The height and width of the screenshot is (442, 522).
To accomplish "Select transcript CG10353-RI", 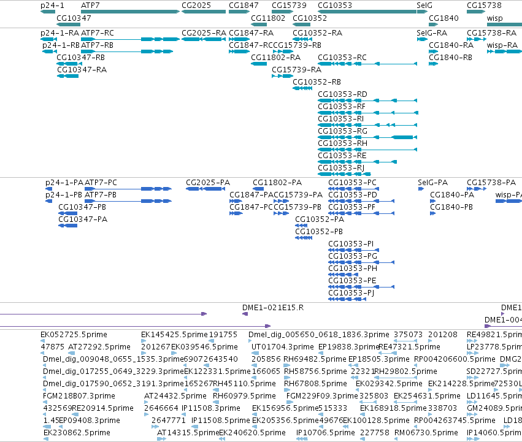I will tap(367, 125).
